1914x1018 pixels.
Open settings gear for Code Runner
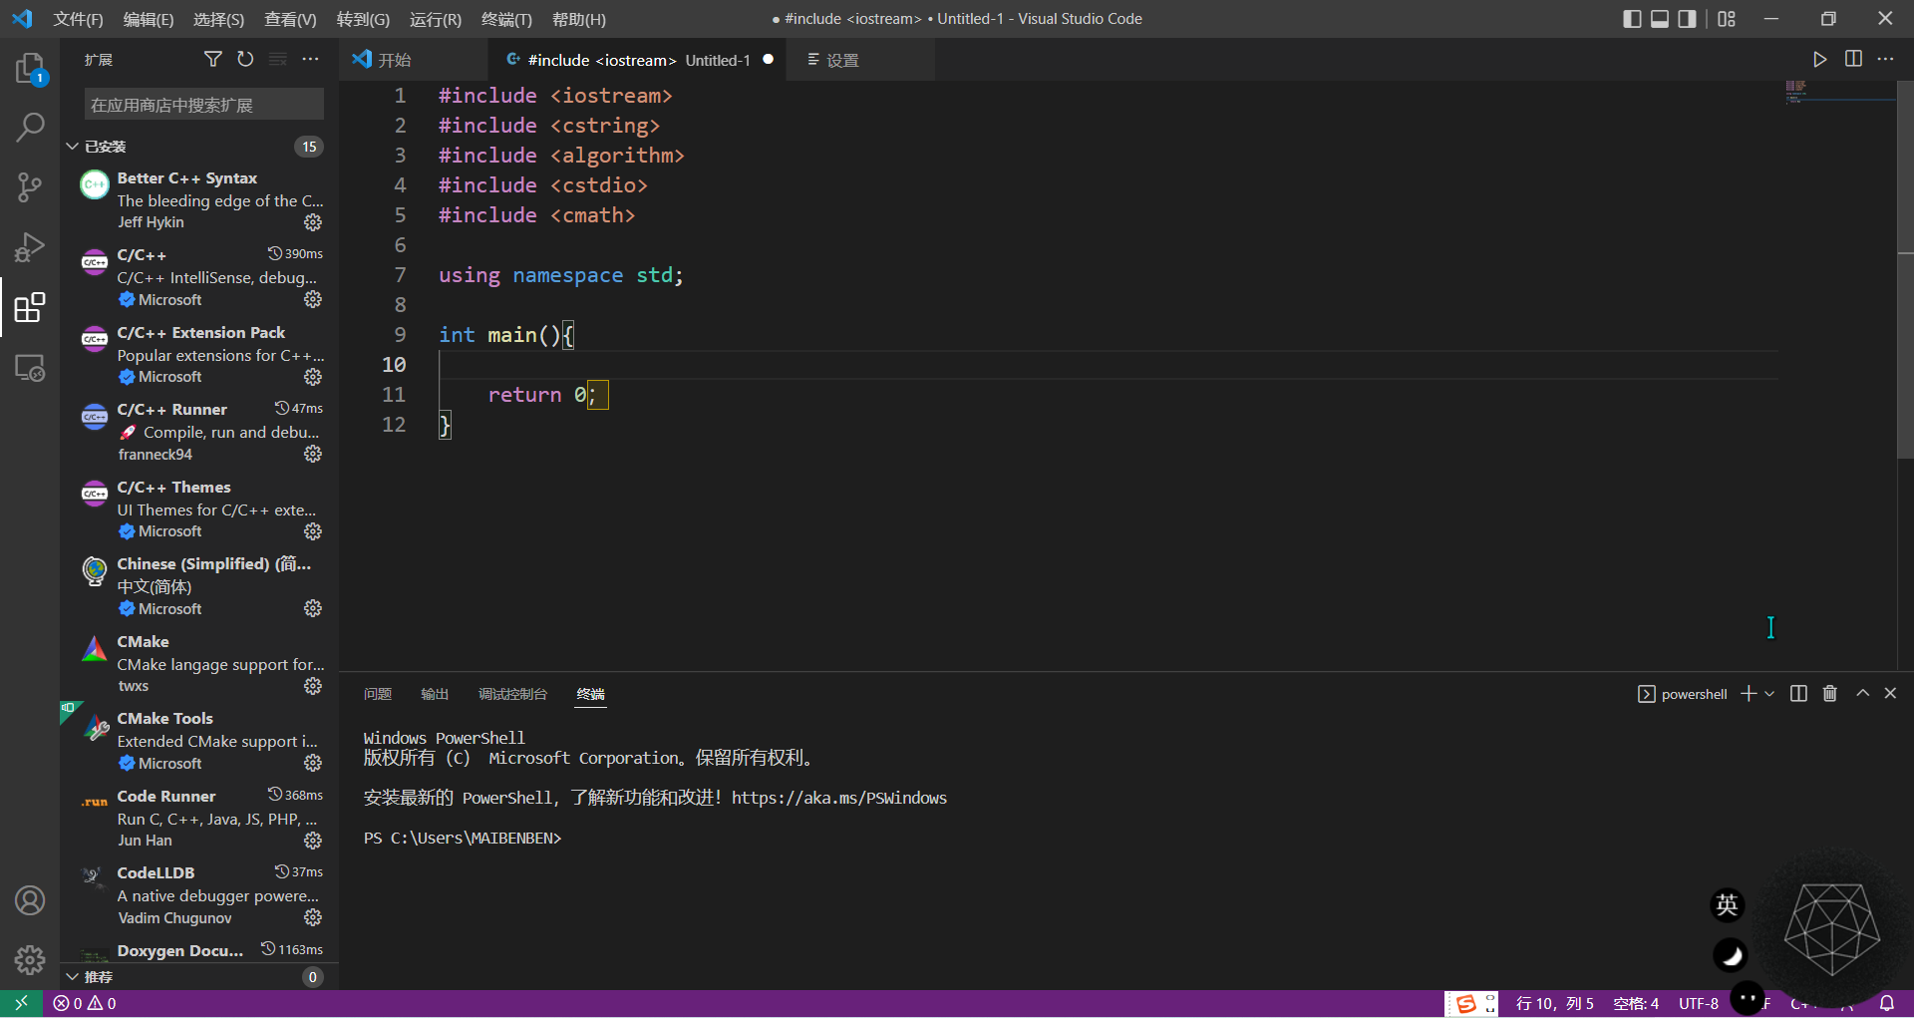click(313, 841)
